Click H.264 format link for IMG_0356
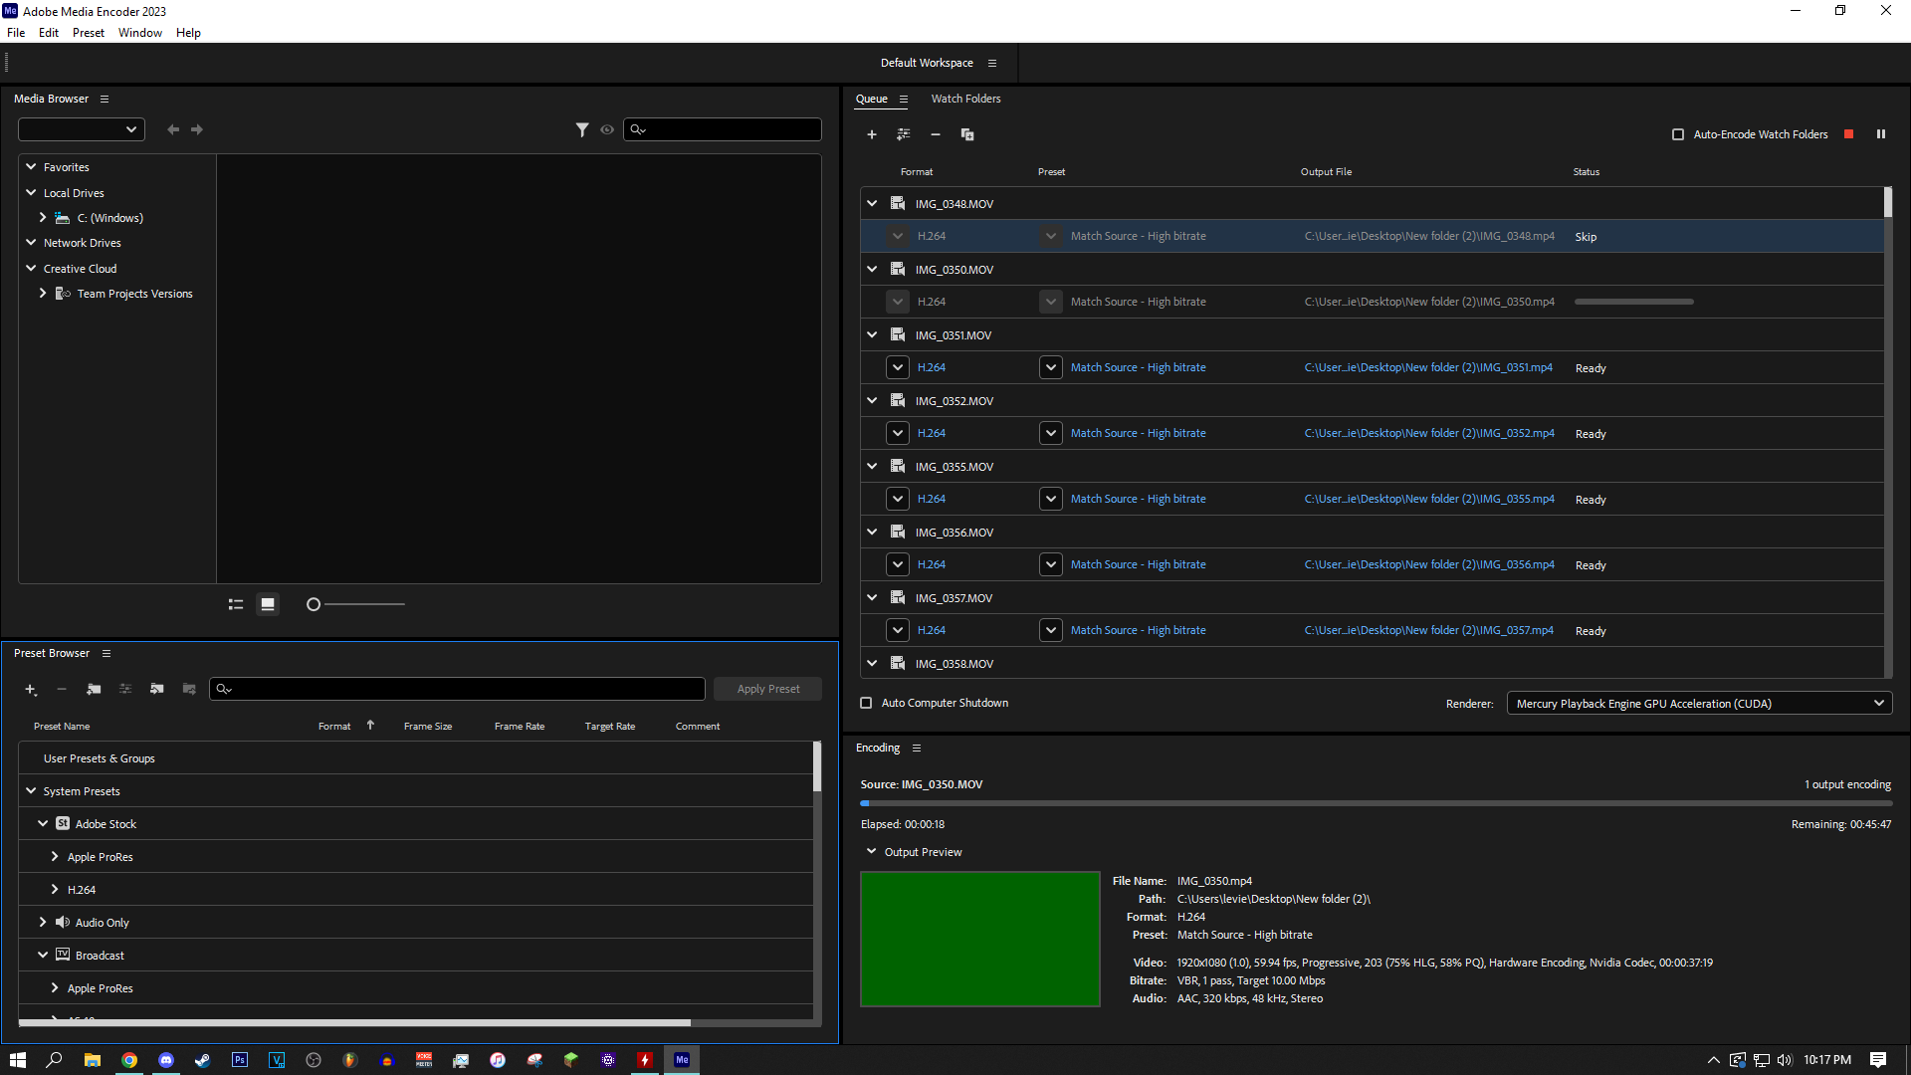Screen dimensions: 1911x1075 [x=932, y=564]
